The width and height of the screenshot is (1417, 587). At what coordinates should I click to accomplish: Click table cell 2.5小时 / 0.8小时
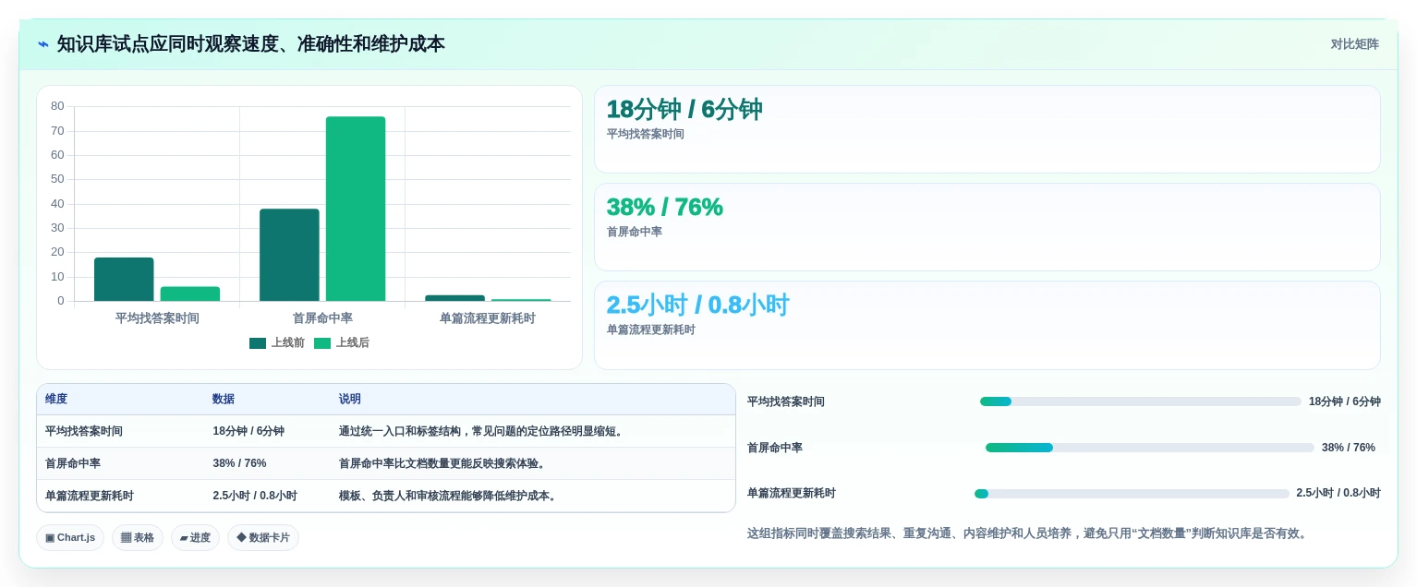click(x=255, y=496)
